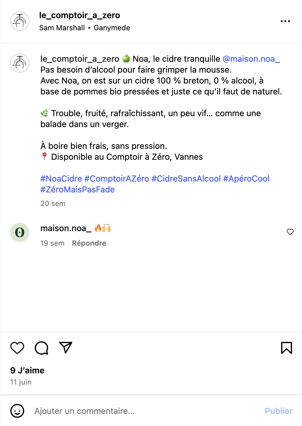
Task: Click the comment speech bubble icon
Action: coord(41,348)
